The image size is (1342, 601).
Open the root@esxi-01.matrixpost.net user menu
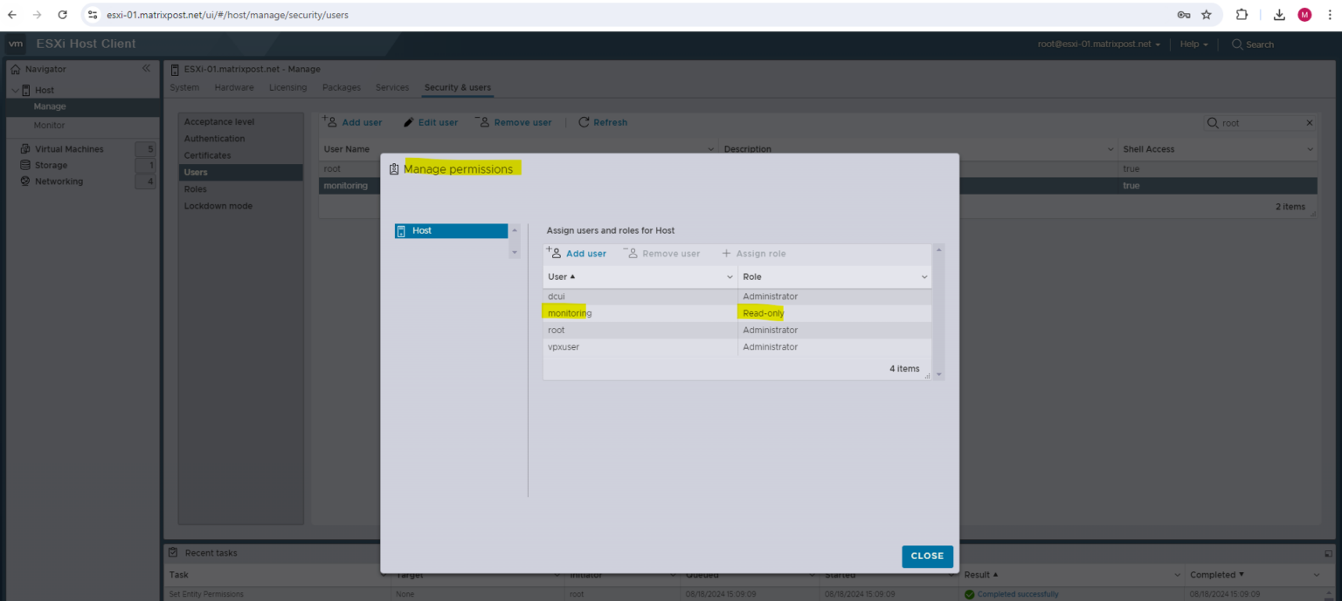[x=1098, y=44]
